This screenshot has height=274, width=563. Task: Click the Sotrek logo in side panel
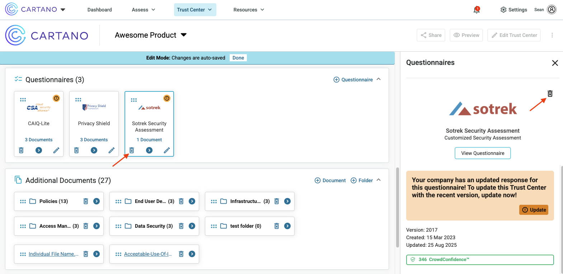click(483, 109)
